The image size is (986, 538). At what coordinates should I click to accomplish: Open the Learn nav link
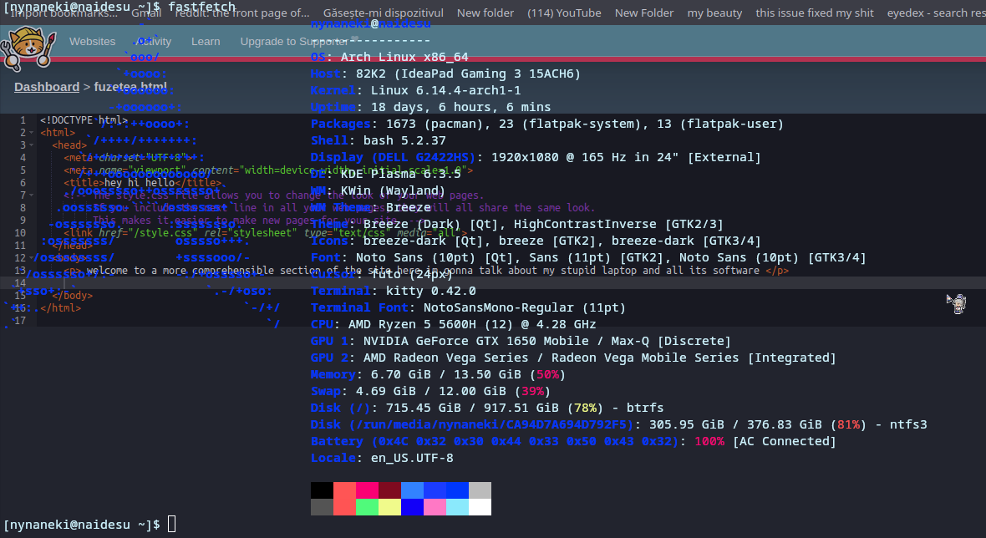[x=206, y=42]
